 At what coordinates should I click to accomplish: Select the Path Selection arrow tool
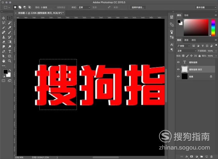point(4,56)
